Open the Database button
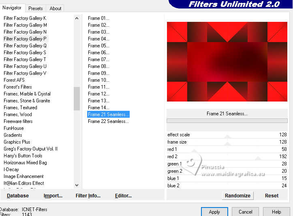The width and height of the screenshot is (293, 216). [x=18, y=196]
